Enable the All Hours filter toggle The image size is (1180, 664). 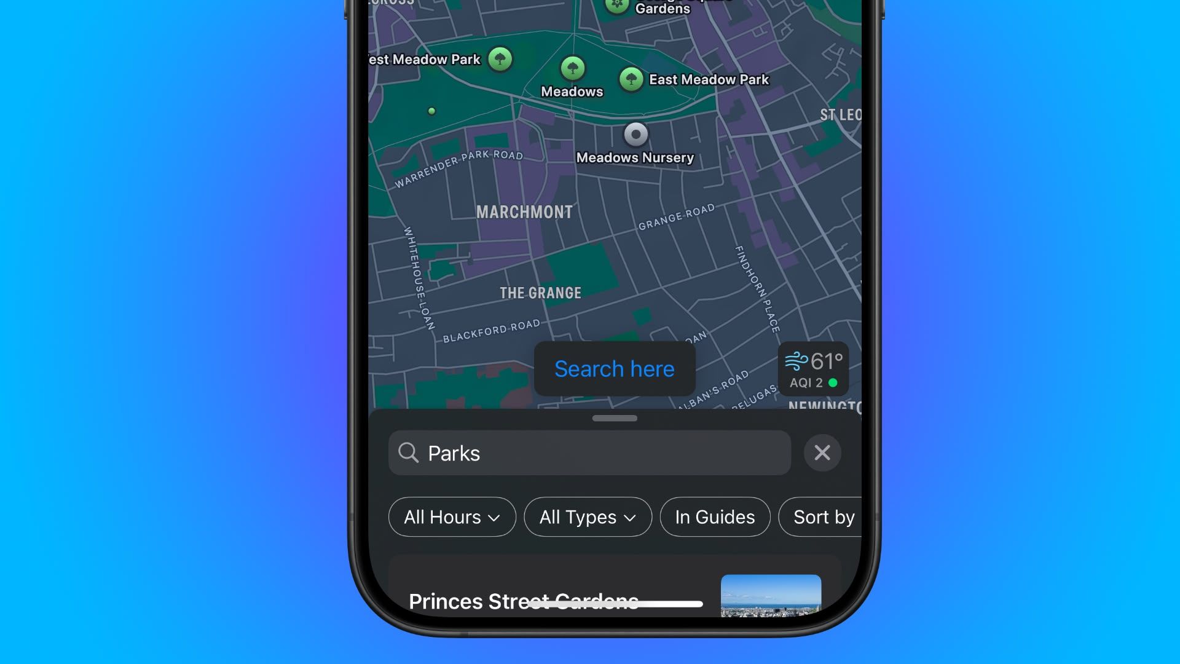(450, 516)
